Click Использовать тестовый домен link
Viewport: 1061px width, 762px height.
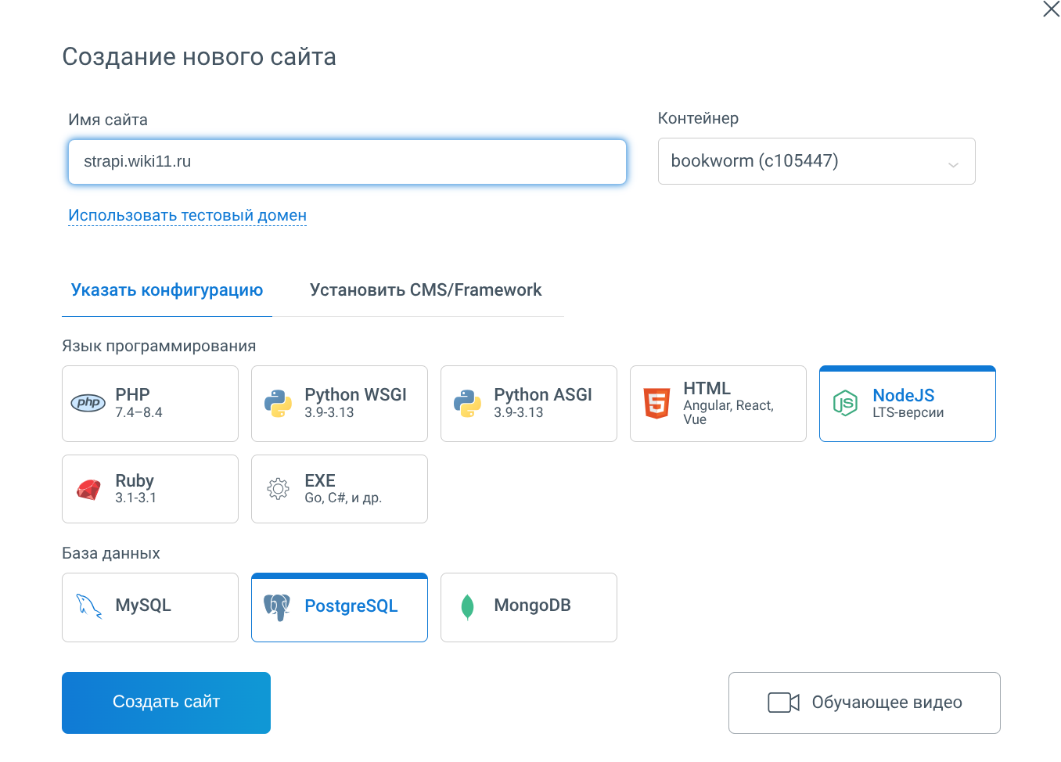tap(187, 215)
